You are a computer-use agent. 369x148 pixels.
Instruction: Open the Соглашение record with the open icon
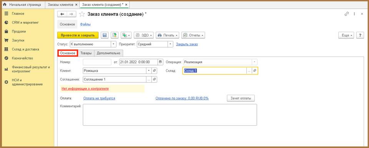click(x=155, y=79)
